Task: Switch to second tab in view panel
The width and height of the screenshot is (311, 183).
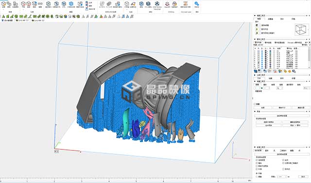Action: pos(270,19)
